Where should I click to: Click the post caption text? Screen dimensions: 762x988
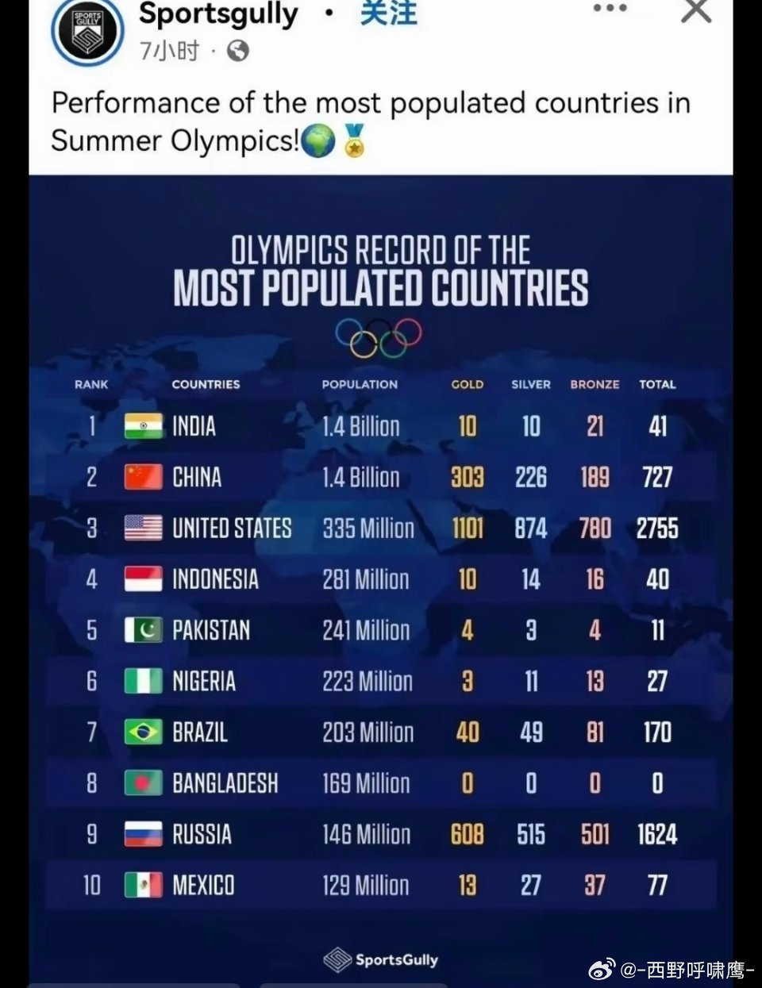pos(371,121)
